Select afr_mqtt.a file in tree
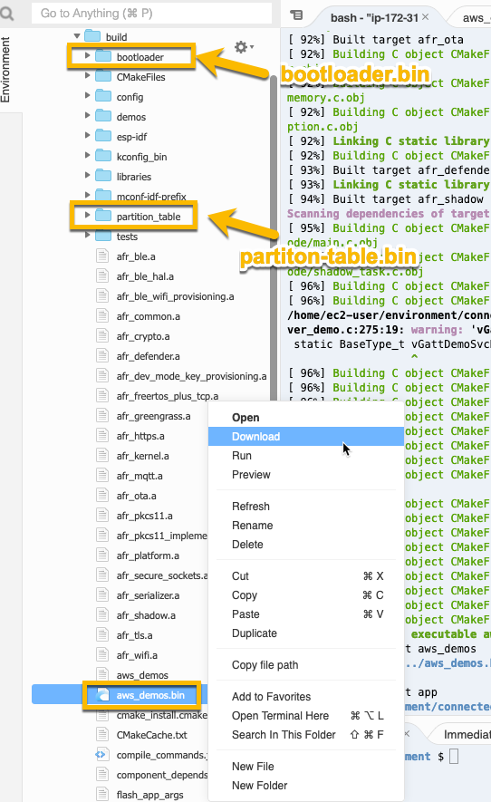This screenshot has height=802, width=491. point(140,476)
